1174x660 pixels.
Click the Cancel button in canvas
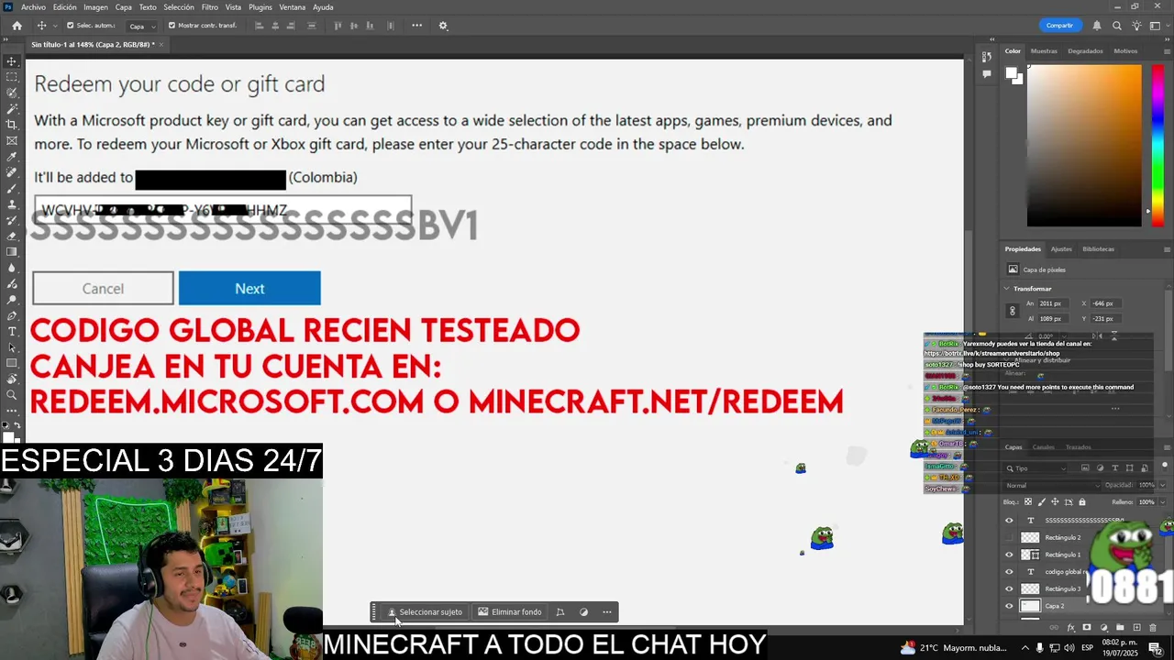pyautogui.click(x=103, y=288)
